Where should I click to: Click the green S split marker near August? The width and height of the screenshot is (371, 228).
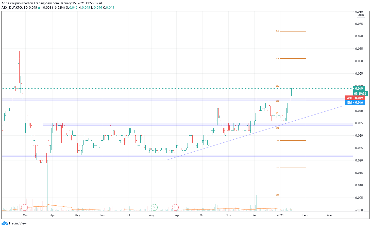point(154,207)
